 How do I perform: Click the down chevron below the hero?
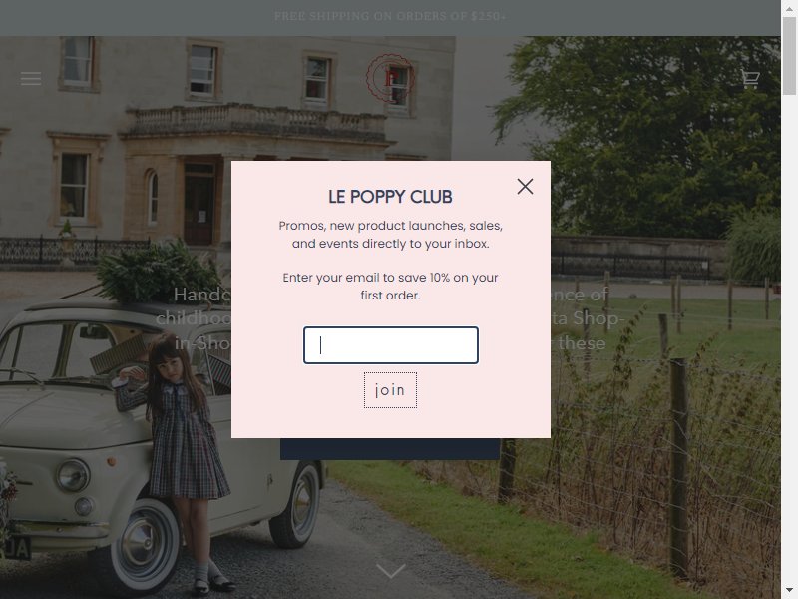[x=390, y=570]
